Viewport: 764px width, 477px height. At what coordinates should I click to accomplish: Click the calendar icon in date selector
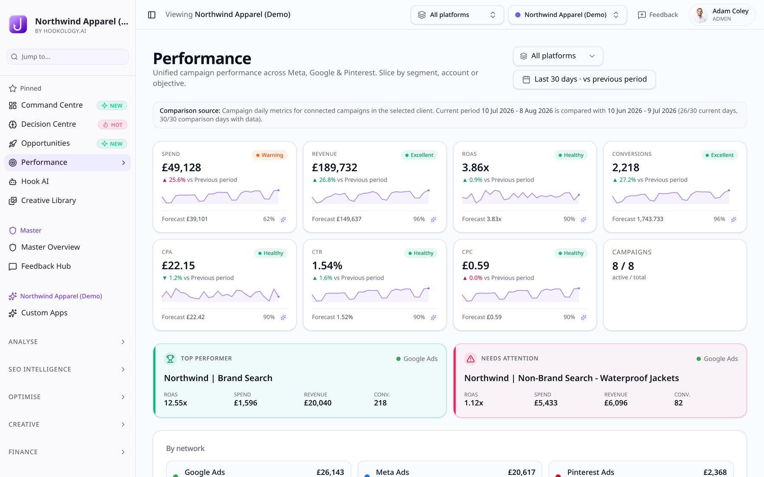pos(526,79)
